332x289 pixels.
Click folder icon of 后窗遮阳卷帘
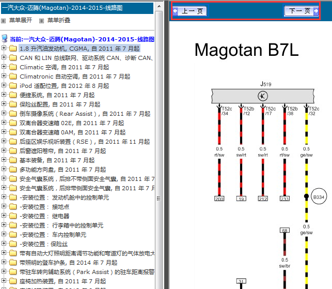click(x=13, y=151)
